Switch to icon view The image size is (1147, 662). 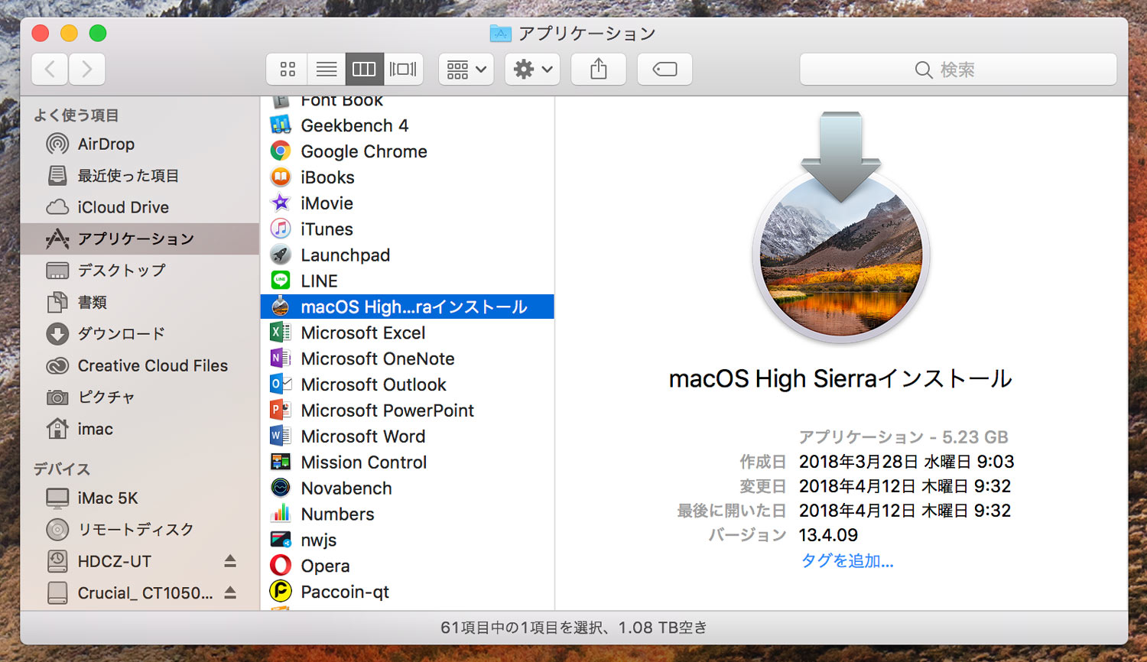click(288, 70)
